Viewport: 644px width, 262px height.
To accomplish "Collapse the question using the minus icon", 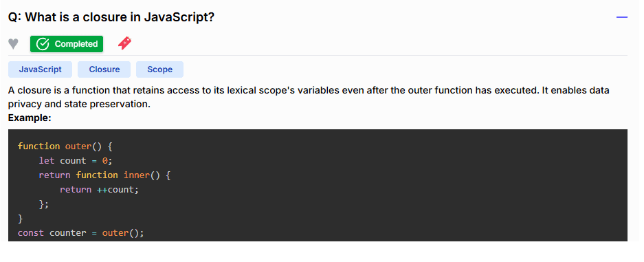I will coord(622,17).
